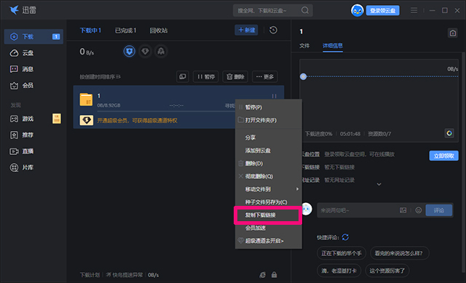The height and width of the screenshot is (283, 466).
Task: Click the home icon in details panel
Action: (x=453, y=33)
